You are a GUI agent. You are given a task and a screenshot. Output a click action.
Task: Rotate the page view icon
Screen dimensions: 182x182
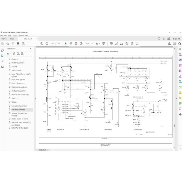tap(137, 44)
